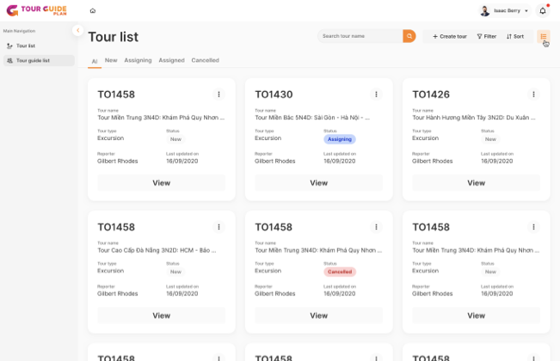Open Isaac Berry account dropdown
The height and width of the screenshot is (361, 560).
(x=505, y=10)
